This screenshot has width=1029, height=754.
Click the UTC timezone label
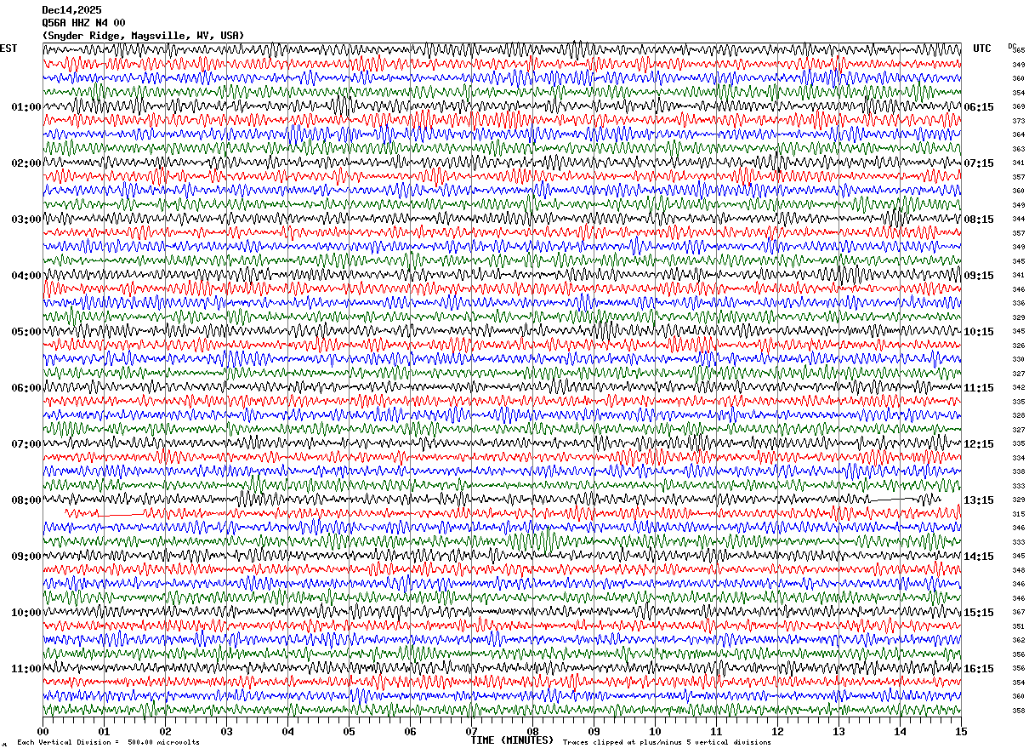coord(982,49)
